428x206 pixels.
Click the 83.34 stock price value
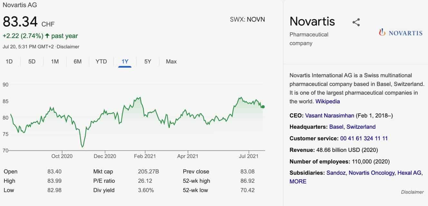pyautogui.click(x=21, y=22)
